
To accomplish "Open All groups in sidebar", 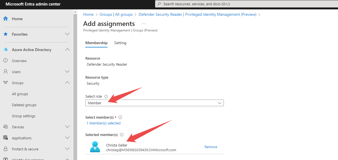I will (x=20, y=94).
